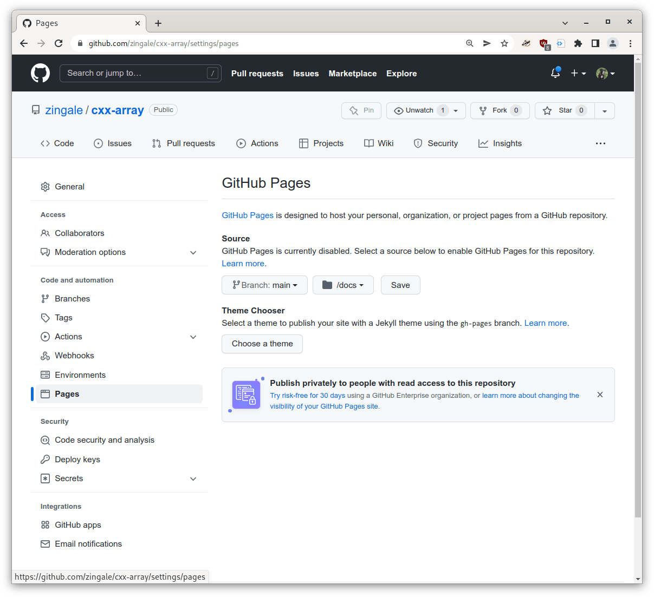
Task: Click the browser back arrow
Action: coord(24,43)
